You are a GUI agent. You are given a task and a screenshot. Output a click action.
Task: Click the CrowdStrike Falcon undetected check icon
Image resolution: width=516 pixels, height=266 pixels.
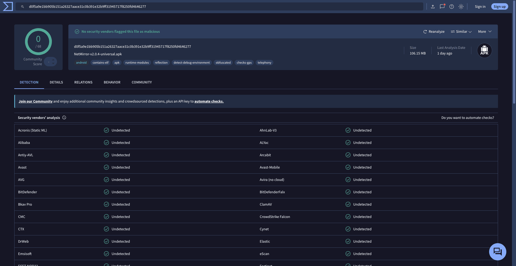coord(348,217)
